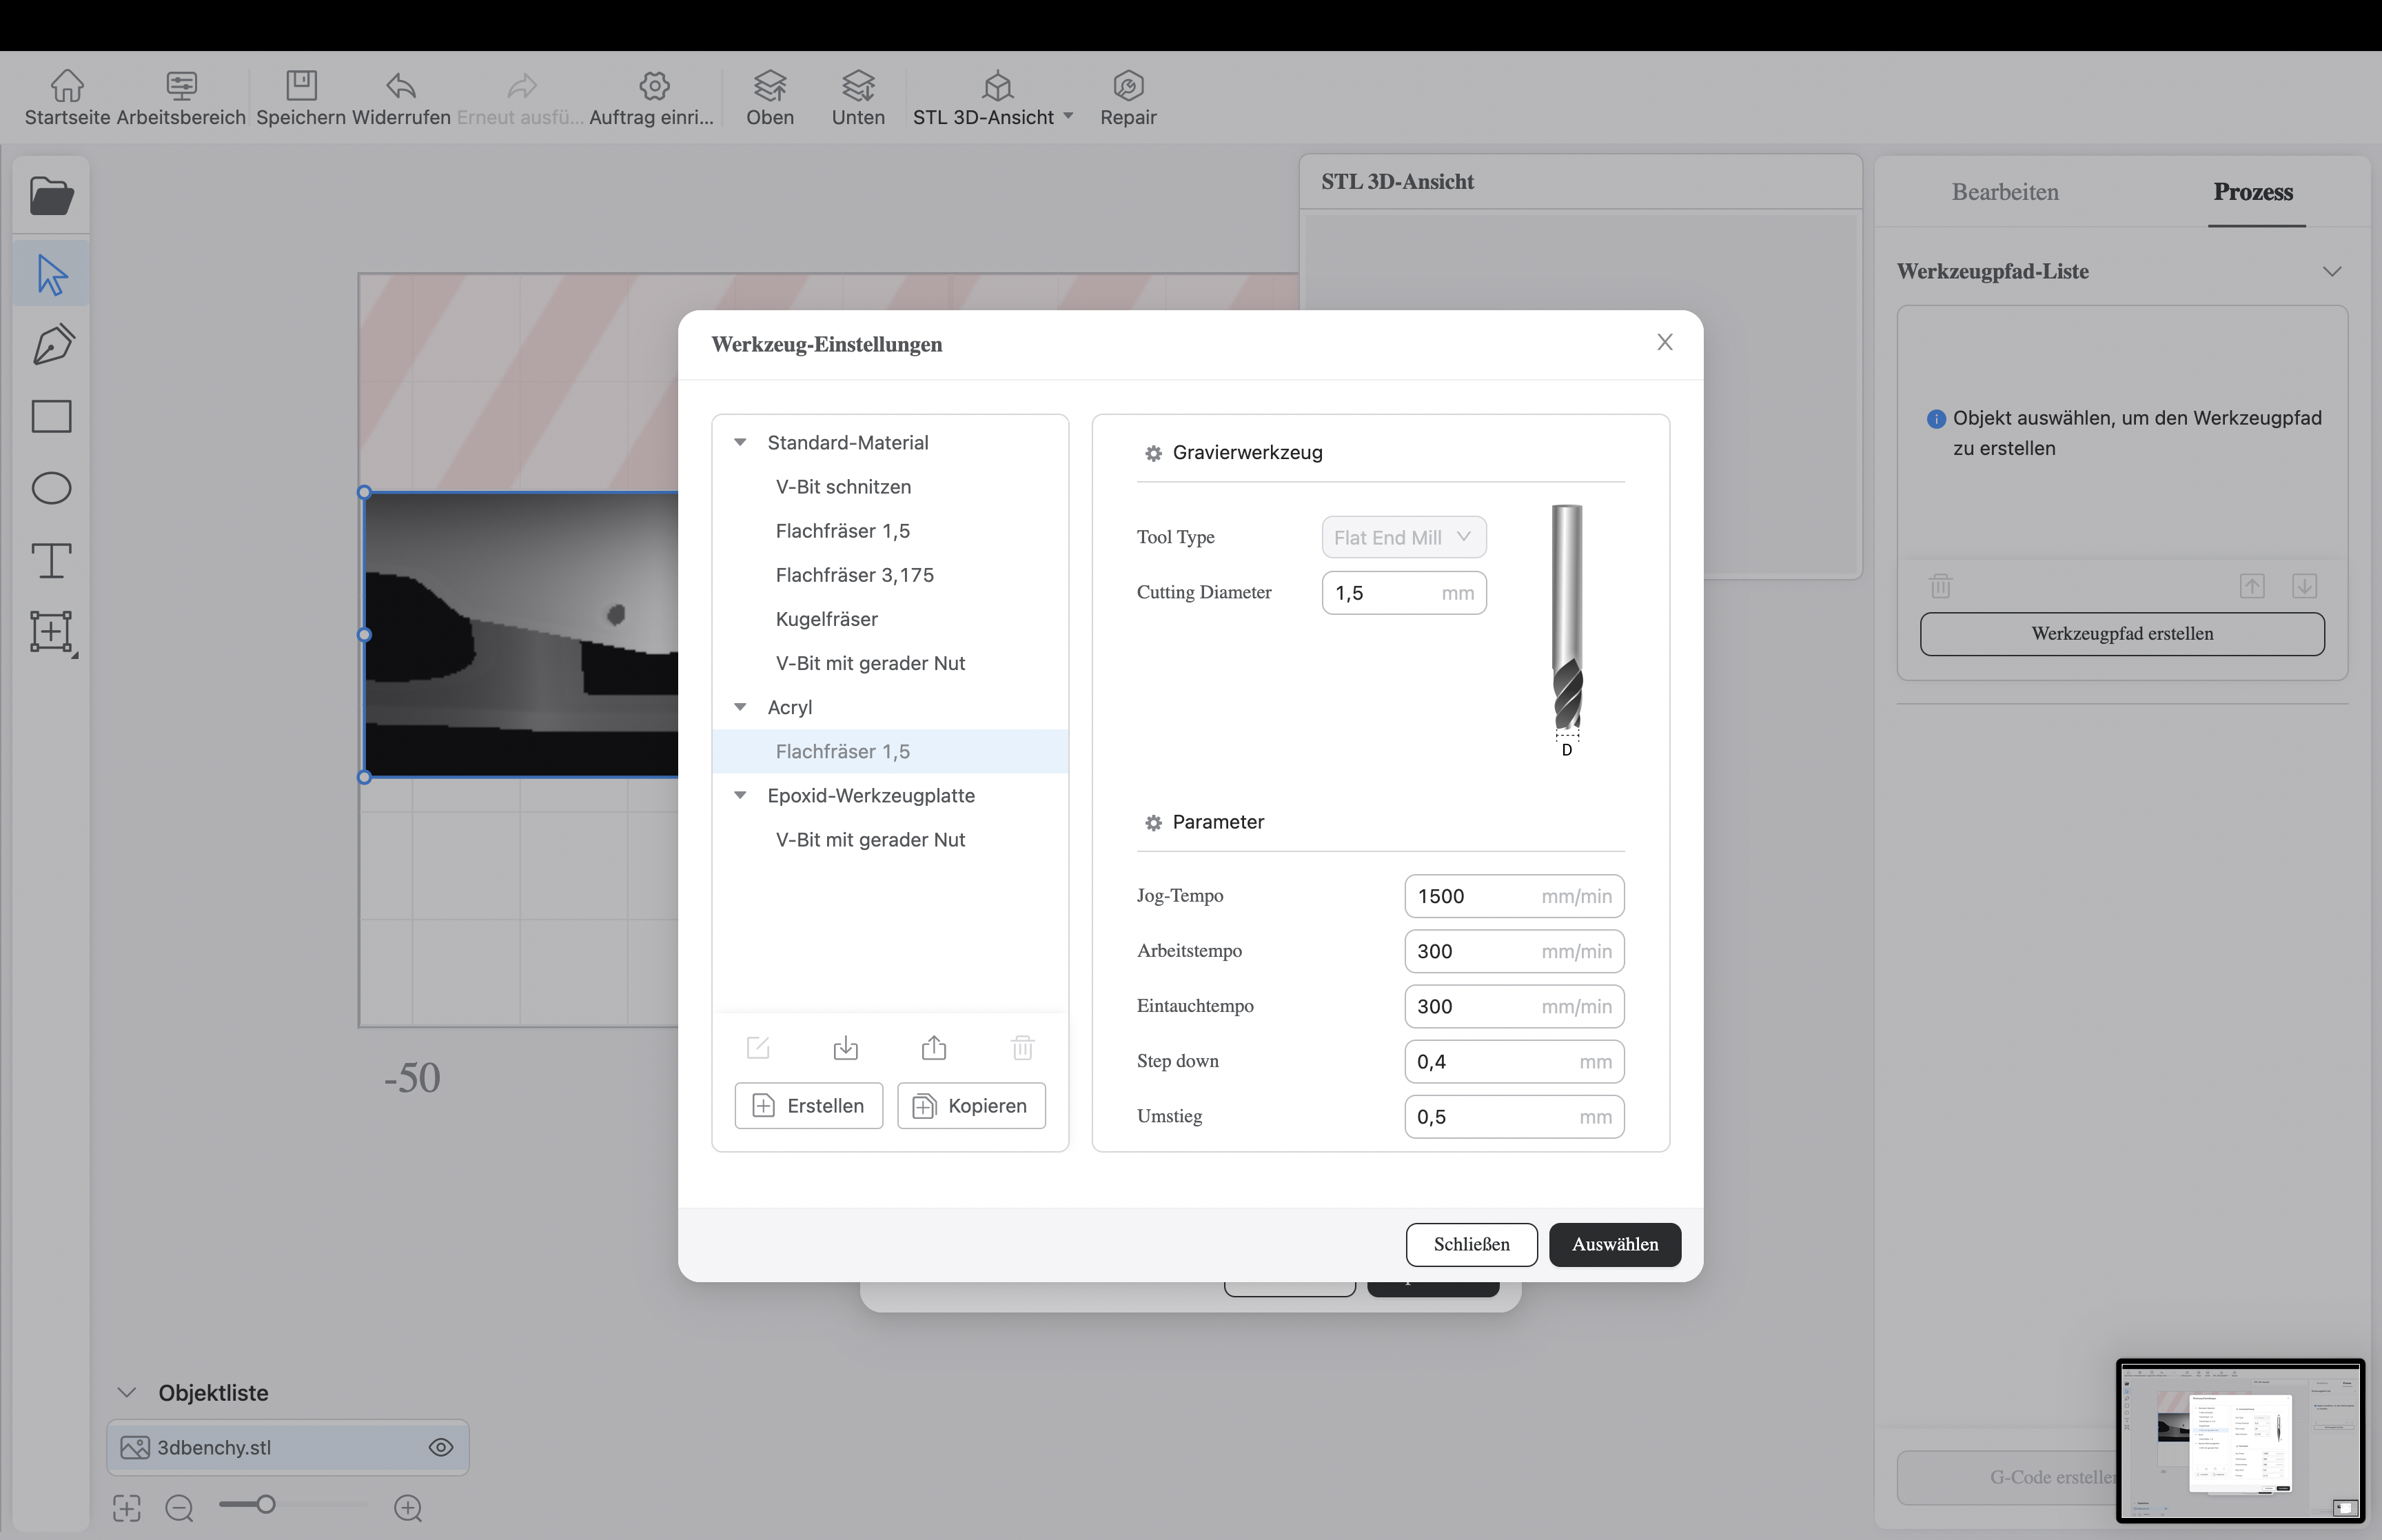Collapse the Objektliste section
The image size is (2382, 1540).
pos(127,1392)
